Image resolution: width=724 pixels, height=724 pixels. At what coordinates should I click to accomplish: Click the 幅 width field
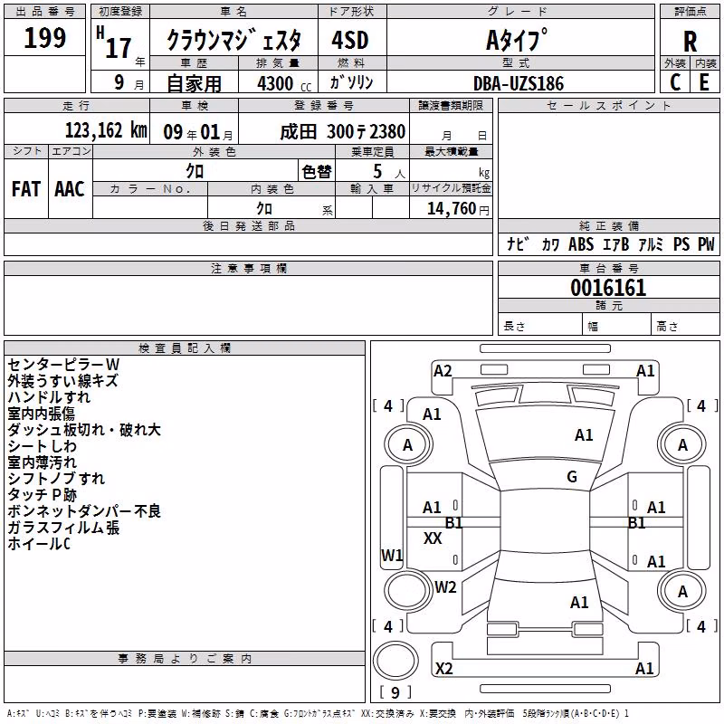click(x=616, y=326)
